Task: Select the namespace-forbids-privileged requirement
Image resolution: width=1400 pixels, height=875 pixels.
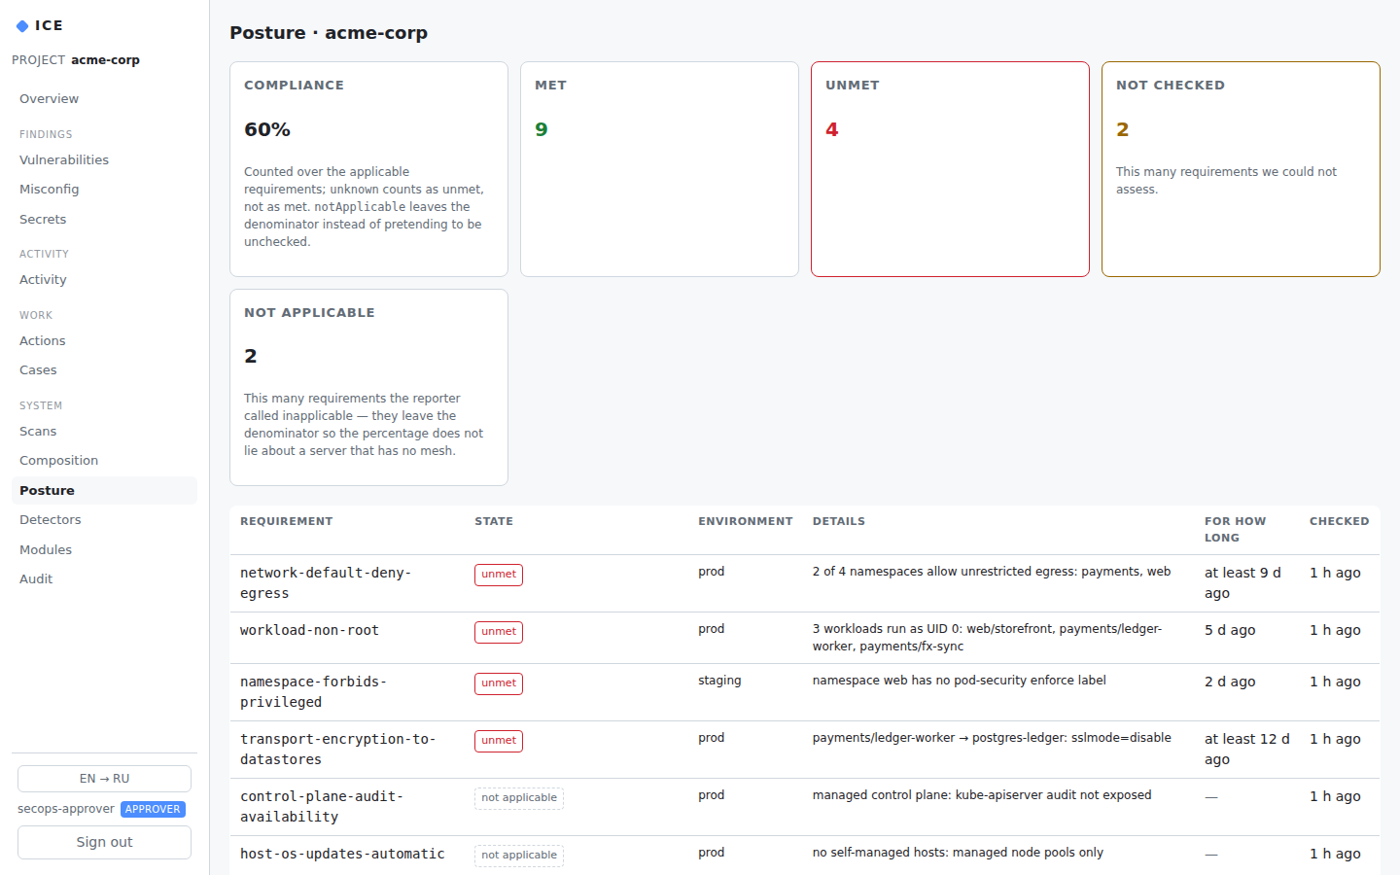Action: tap(313, 692)
